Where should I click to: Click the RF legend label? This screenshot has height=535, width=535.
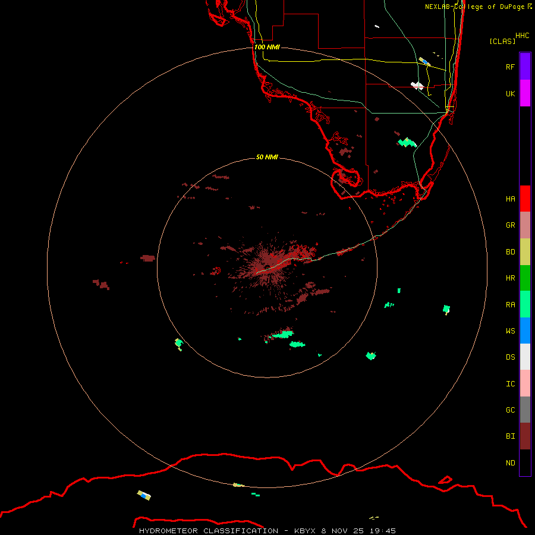[510, 67]
